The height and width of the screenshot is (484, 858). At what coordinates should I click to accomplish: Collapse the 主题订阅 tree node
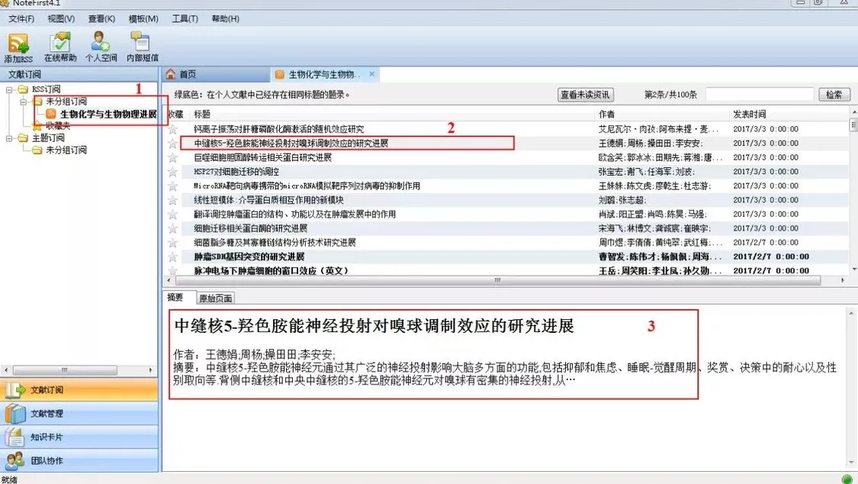pyautogui.click(x=9, y=138)
